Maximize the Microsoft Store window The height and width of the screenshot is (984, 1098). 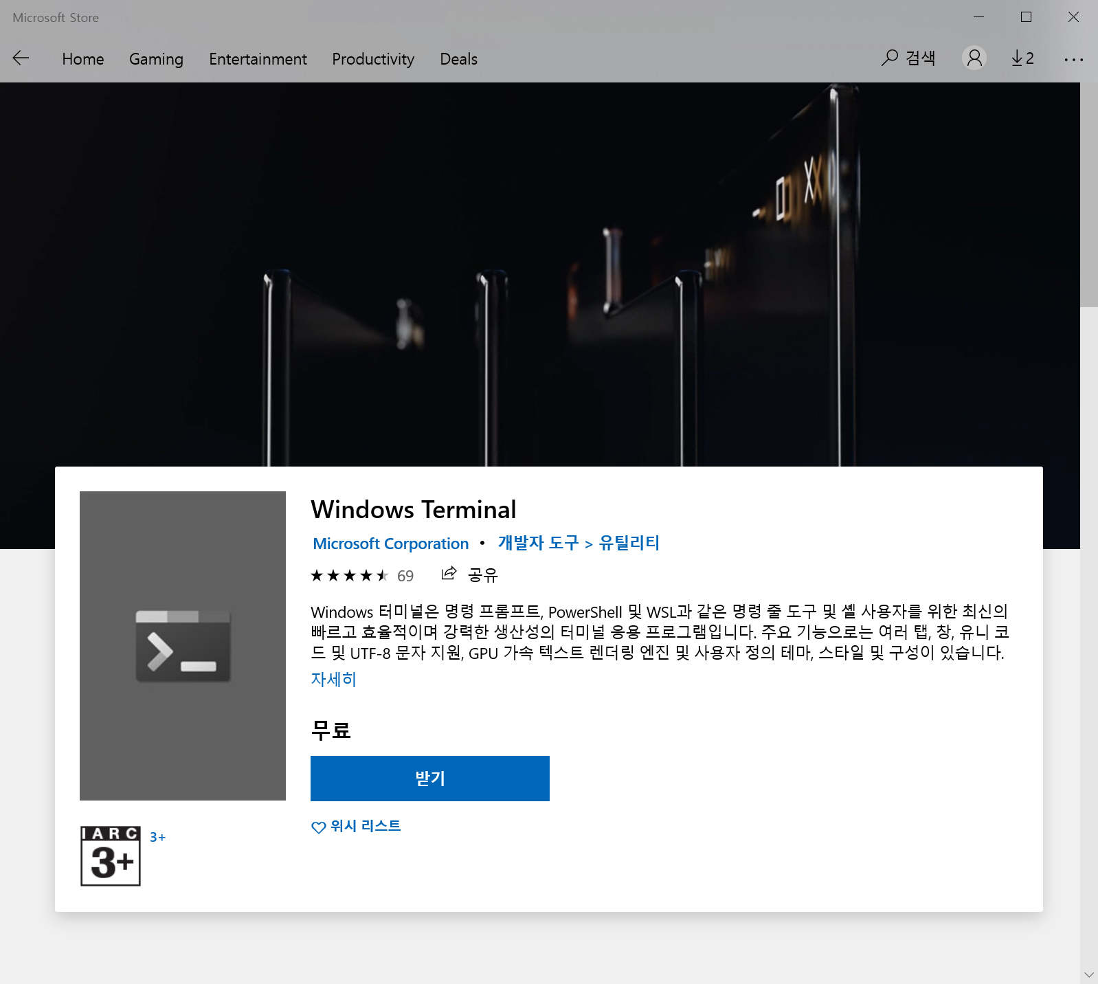[x=1026, y=17]
